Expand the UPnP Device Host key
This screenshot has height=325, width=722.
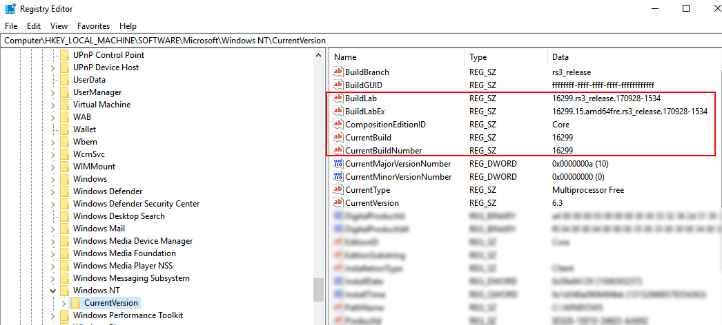tap(52, 67)
